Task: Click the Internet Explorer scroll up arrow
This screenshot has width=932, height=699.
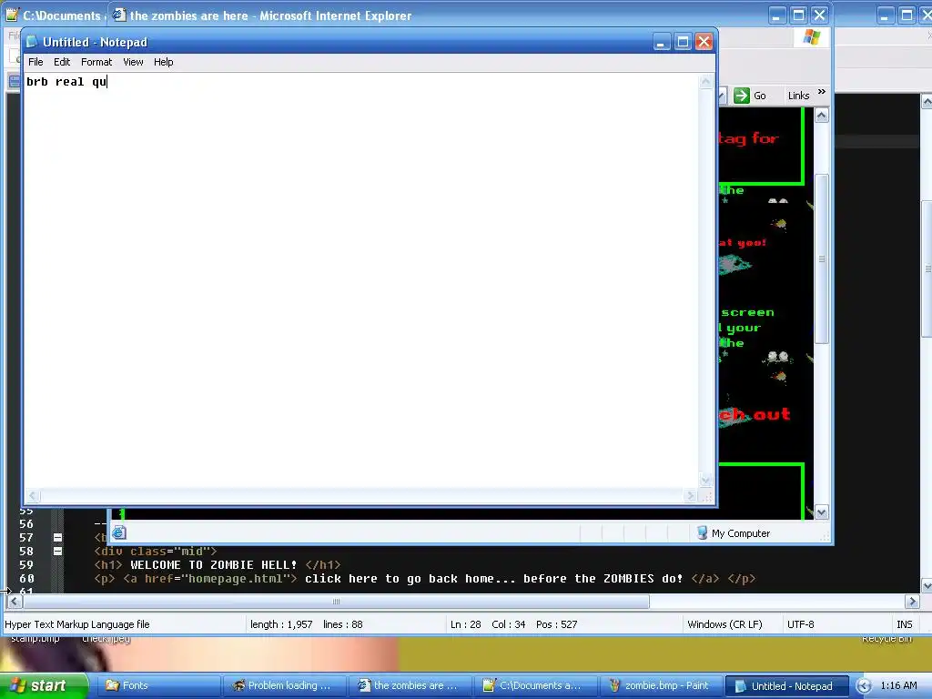Action: 822,116
